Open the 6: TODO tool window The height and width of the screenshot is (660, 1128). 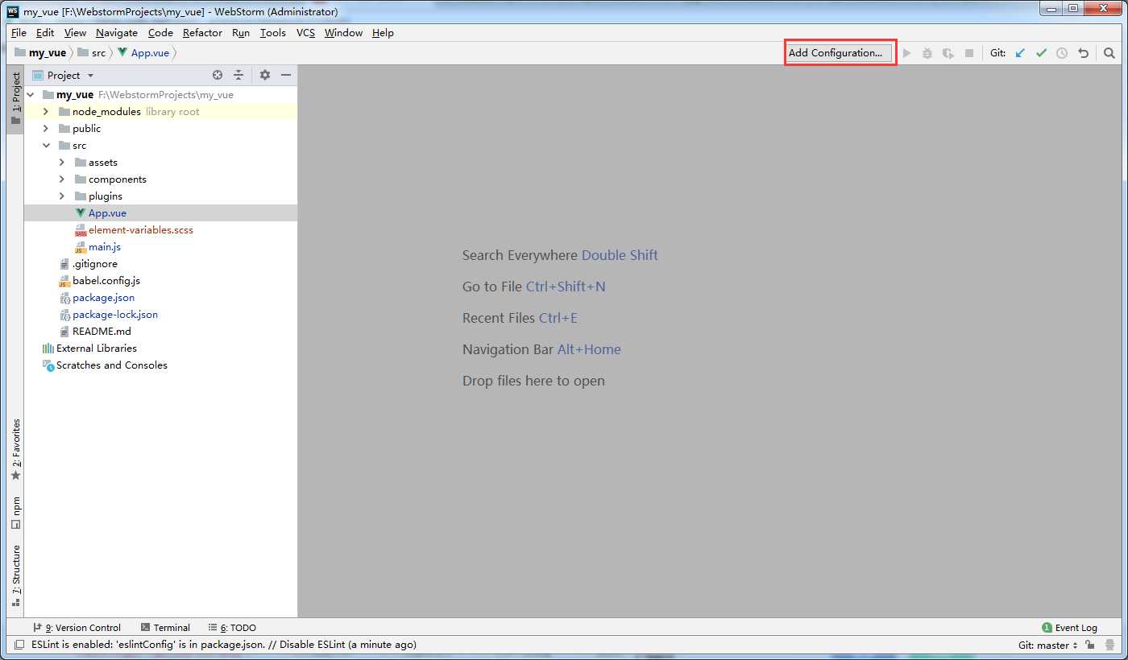[x=232, y=628]
